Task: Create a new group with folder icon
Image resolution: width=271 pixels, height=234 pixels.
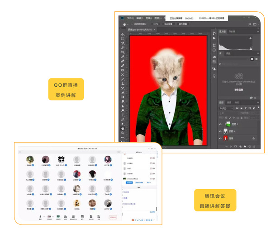Action: (245, 146)
